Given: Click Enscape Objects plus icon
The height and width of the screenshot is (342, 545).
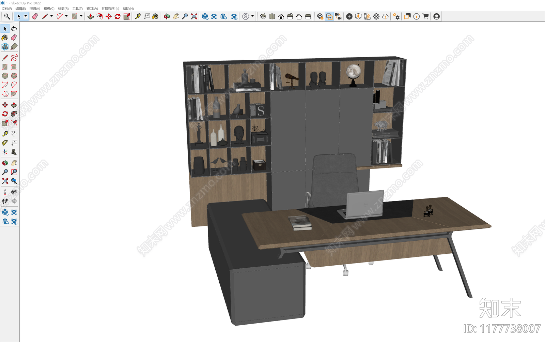Looking at the screenshot, I should [349, 16].
